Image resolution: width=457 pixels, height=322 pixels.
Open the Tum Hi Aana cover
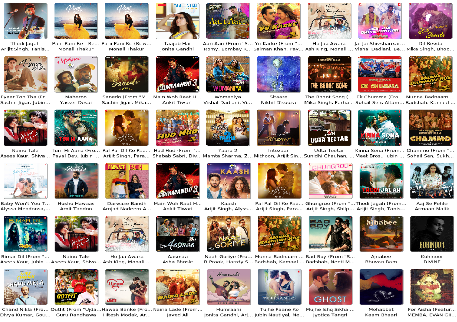coord(76,128)
